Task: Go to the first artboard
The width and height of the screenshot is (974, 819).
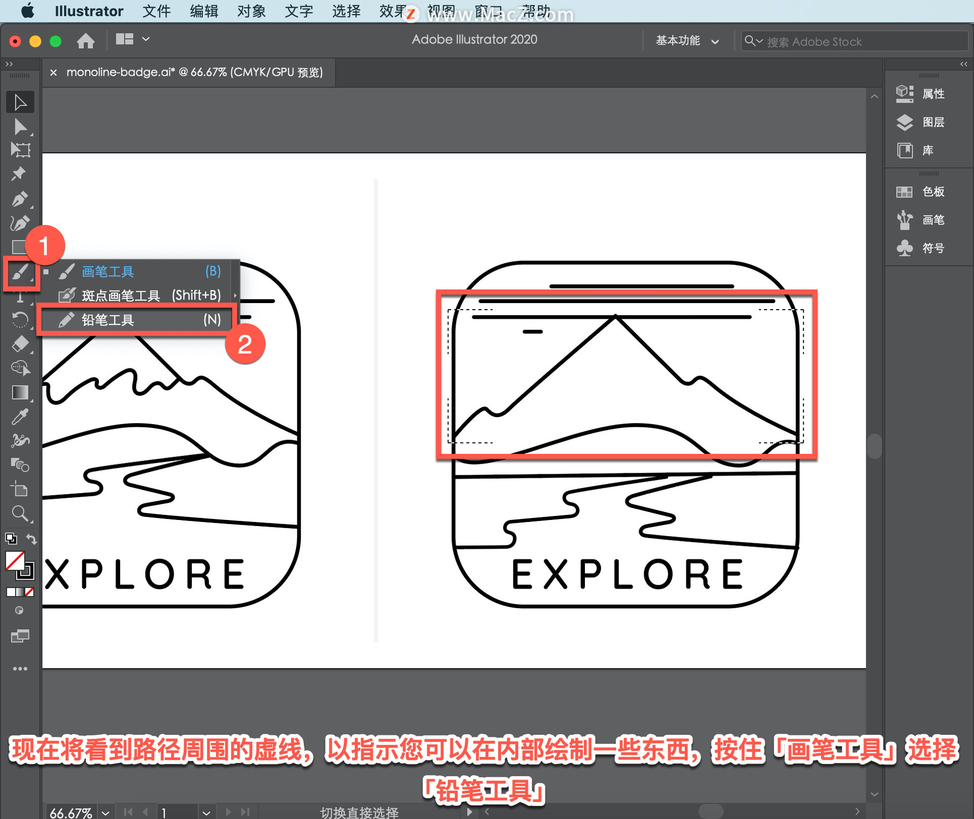Action: click(128, 812)
